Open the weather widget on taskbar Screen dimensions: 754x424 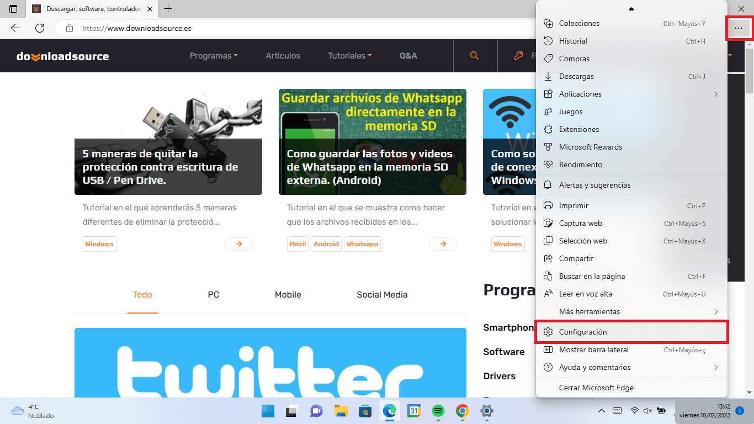pos(33,411)
